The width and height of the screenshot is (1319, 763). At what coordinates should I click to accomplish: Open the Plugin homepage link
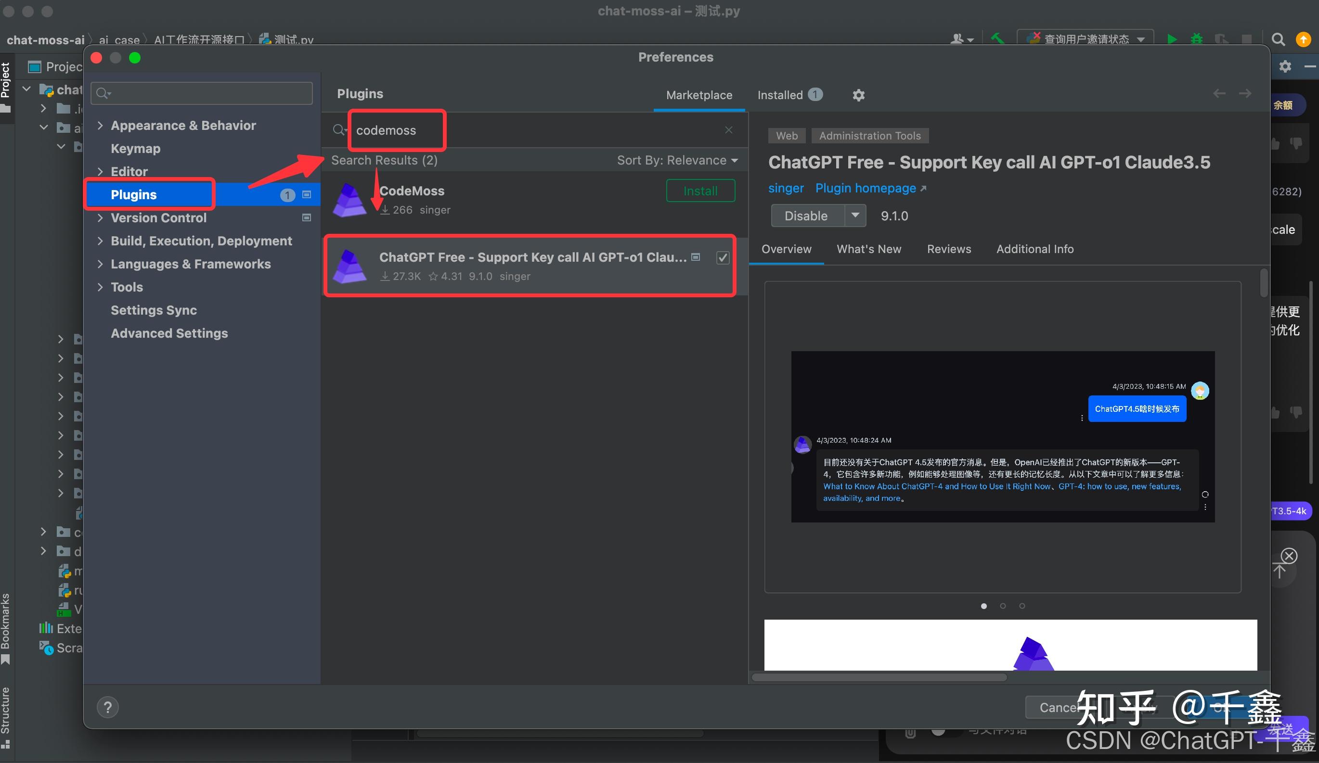coord(866,188)
